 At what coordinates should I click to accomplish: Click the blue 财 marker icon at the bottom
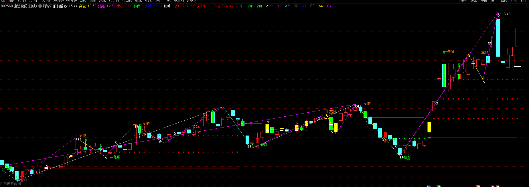[429, 186]
